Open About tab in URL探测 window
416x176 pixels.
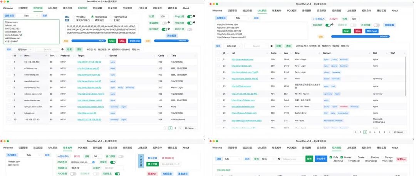pyautogui.click(x=395, y=11)
